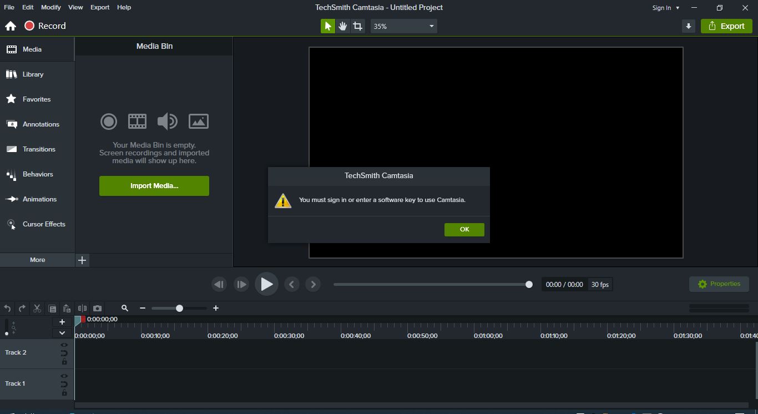Undo the last action

pyautogui.click(x=7, y=308)
